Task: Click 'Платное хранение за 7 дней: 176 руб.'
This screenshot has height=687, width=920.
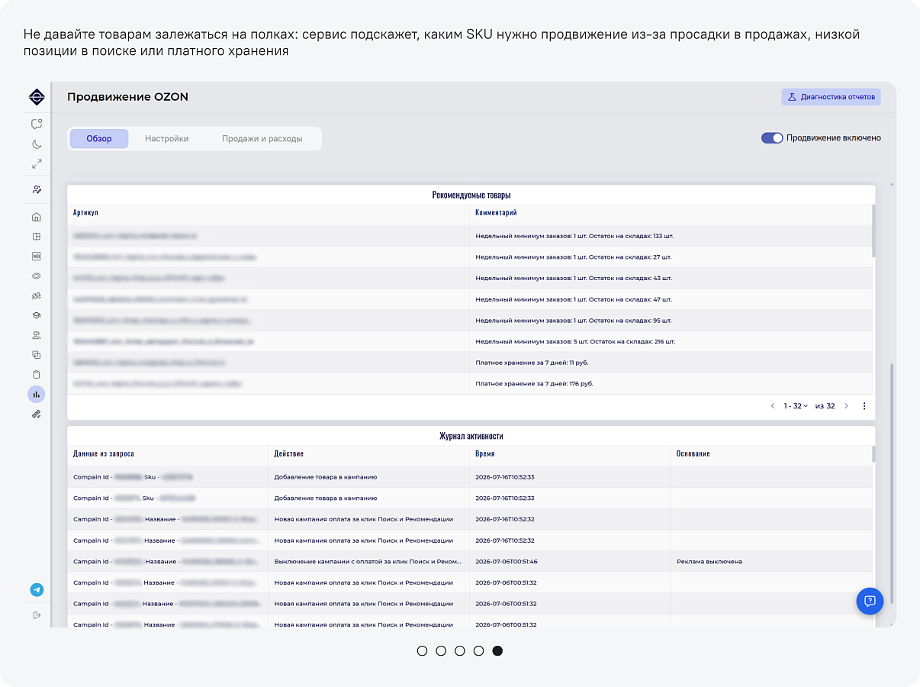Action: coord(534,383)
